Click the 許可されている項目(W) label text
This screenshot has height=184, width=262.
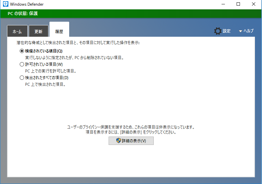click(x=44, y=64)
